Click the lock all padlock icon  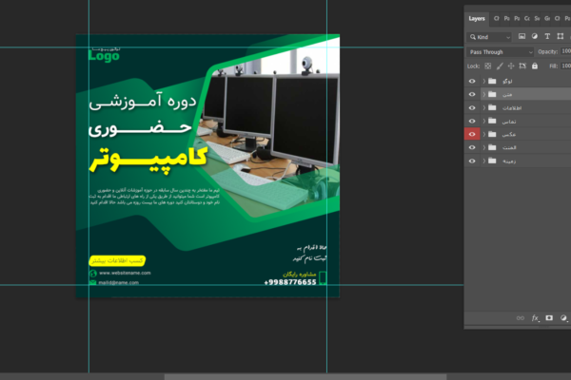coord(534,66)
